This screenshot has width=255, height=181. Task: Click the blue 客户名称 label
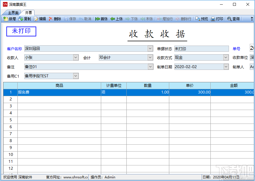14,49
